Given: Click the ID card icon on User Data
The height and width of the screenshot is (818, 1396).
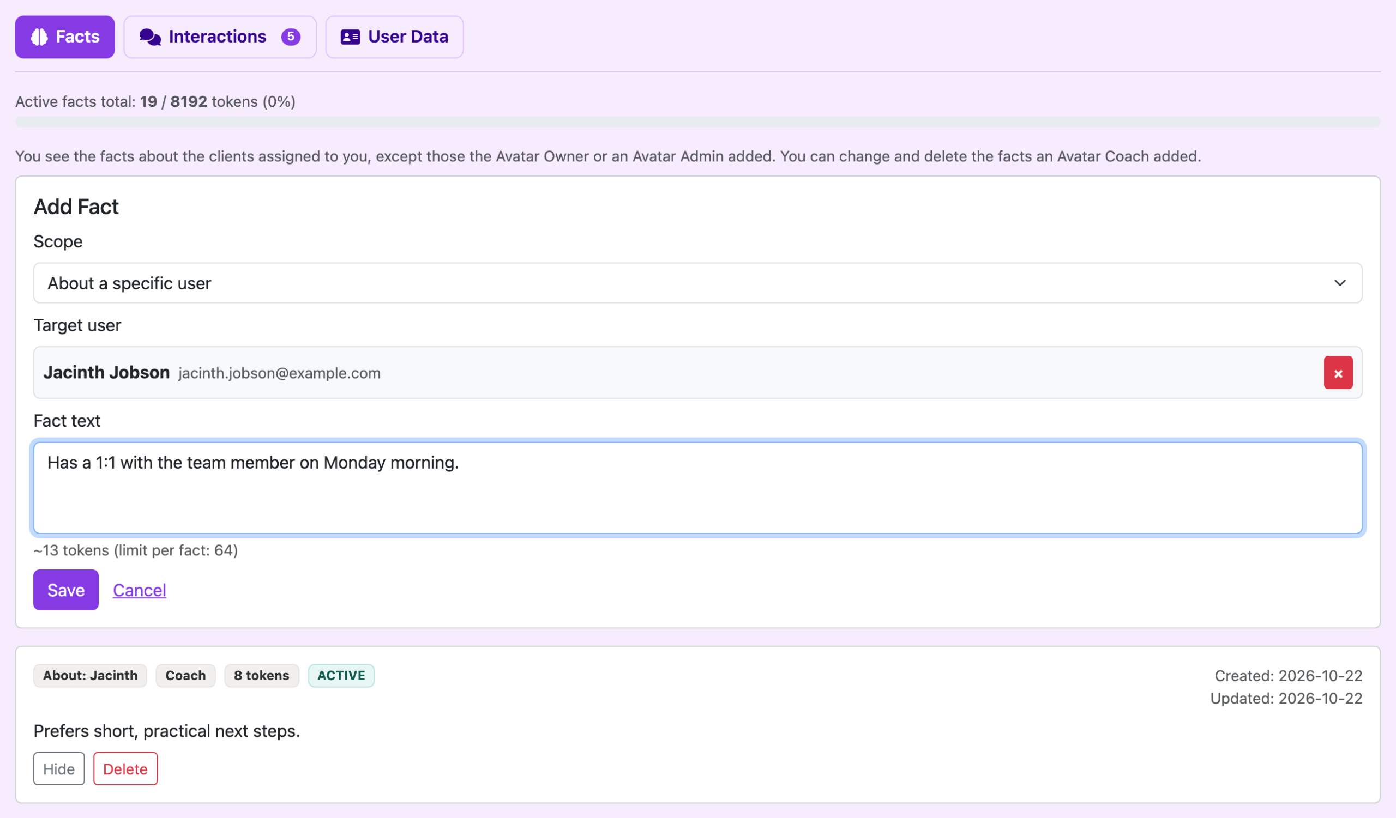Looking at the screenshot, I should tap(350, 37).
